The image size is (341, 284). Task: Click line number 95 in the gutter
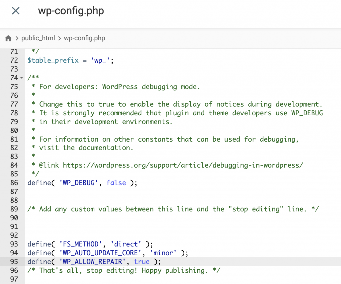14,262
